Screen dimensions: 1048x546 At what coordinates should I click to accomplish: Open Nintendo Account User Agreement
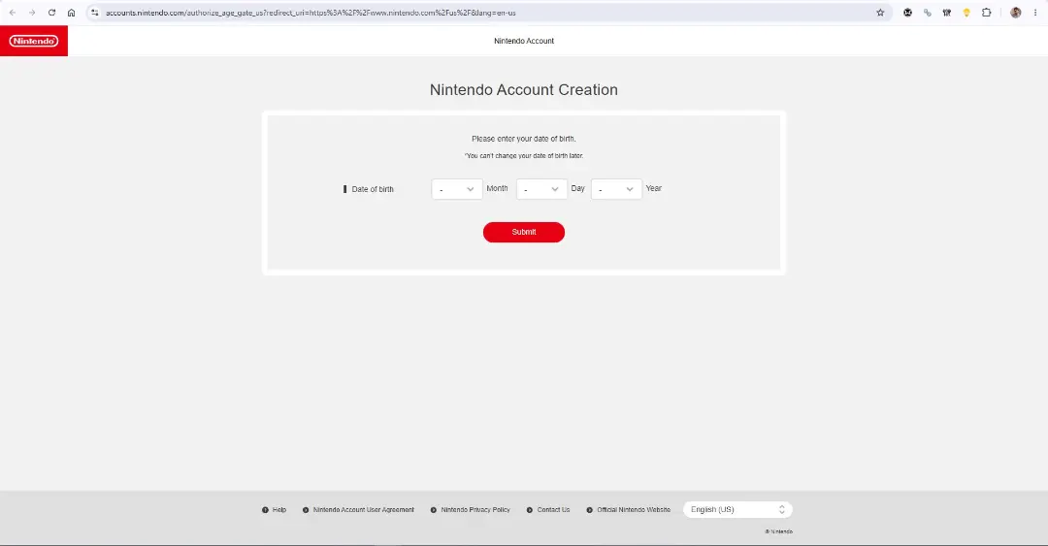tap(358, 510)
